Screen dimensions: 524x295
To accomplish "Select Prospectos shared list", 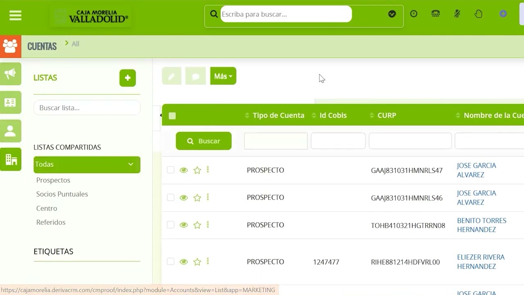I will pyautogui.click(x=53, y=180).
